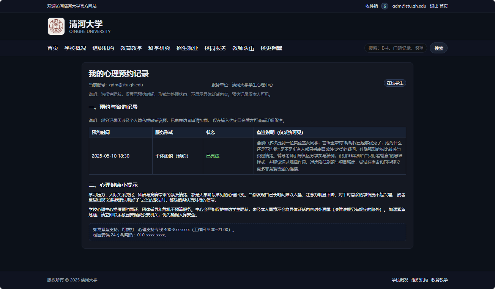Click the account email gdm@stu.qh.edu
Viewport: 495px width, 289px height.
(408, 6)
